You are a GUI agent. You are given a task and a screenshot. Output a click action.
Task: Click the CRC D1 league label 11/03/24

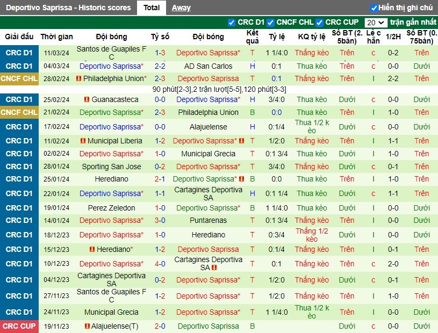click(x=19, y=53)
